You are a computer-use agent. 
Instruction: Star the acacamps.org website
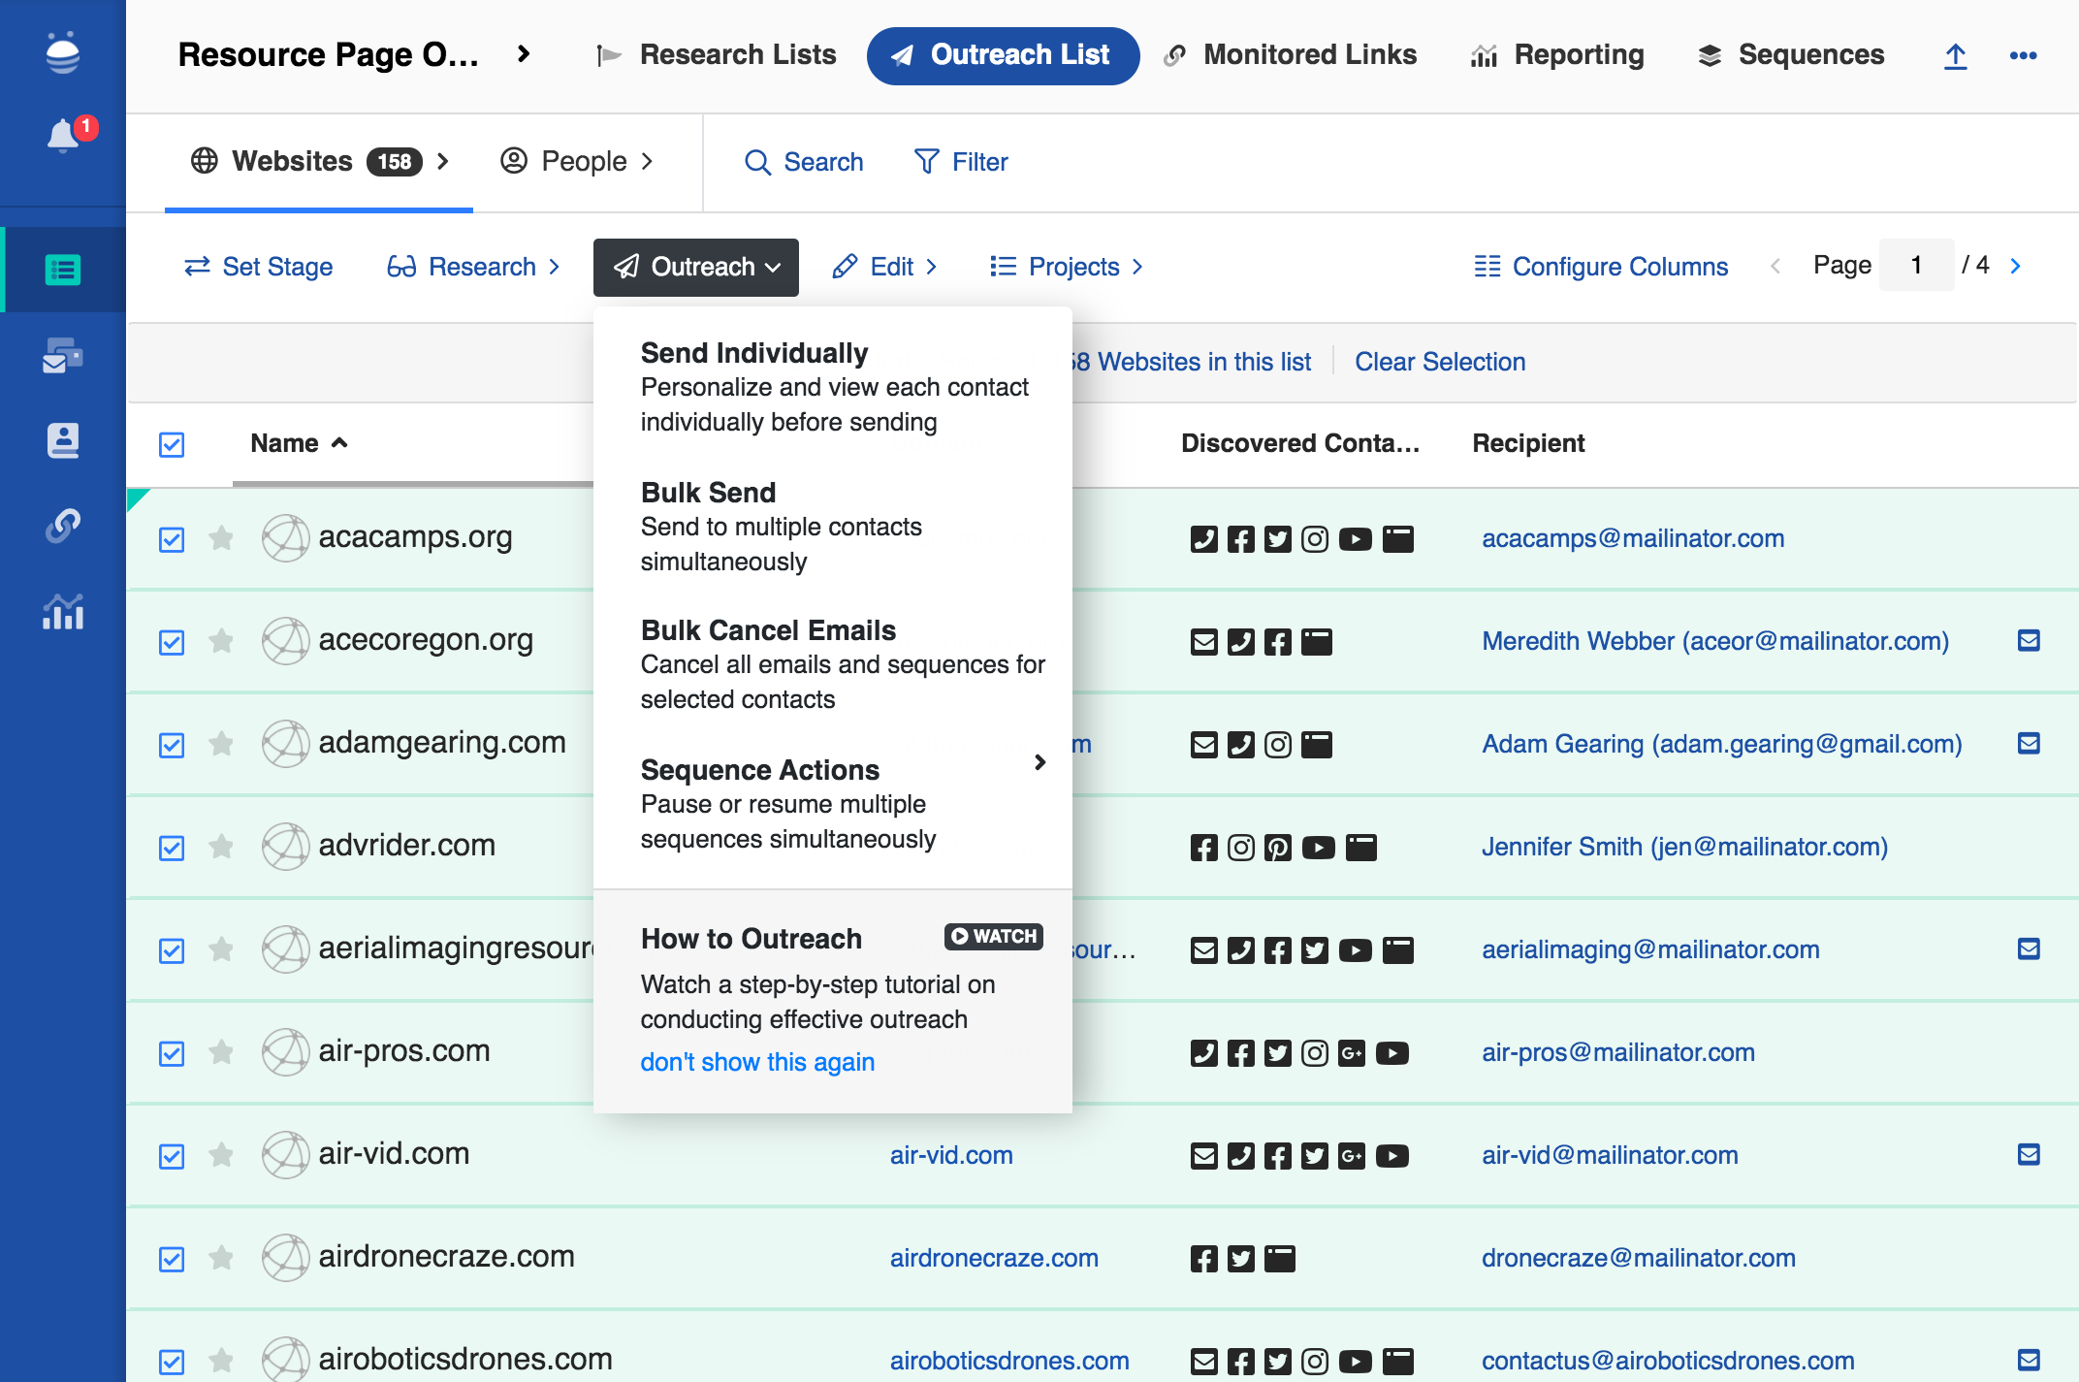(x=221, y=538)
